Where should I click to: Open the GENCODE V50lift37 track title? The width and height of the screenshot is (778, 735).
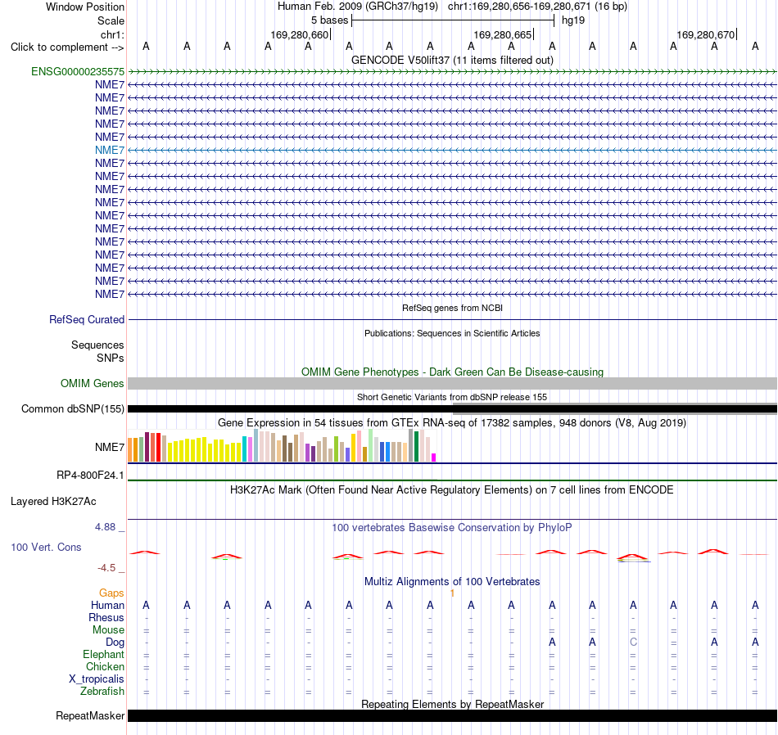(x=452, y=60)
